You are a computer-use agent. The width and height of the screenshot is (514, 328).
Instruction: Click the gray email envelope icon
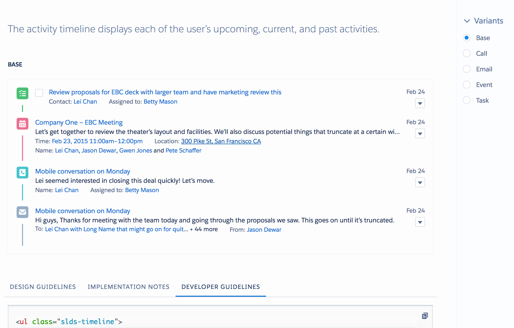[22, 212]
